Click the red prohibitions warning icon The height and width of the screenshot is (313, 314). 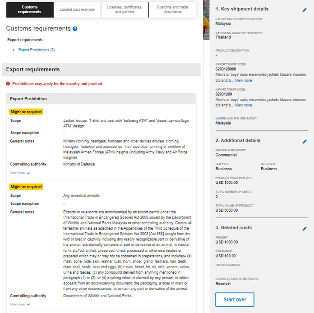8,84
